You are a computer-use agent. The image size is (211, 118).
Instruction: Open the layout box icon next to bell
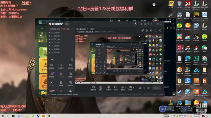[151, 30]
